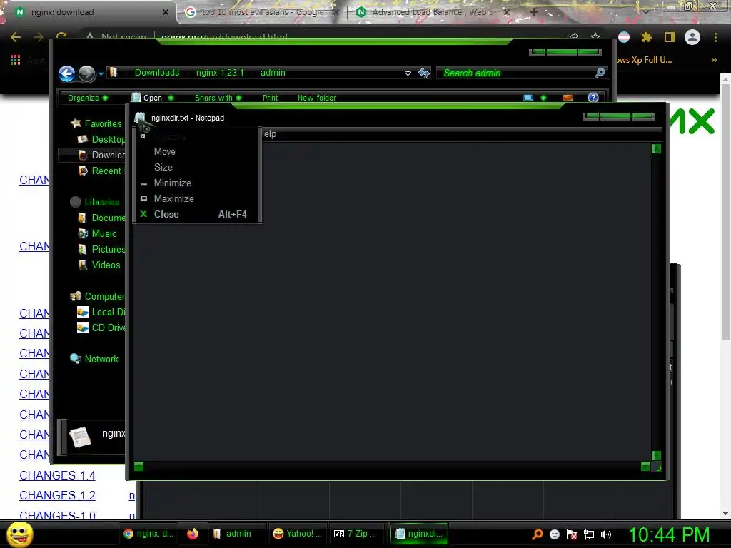Click the Open button in Explorer toolbar
This screenshot has width=731, height=548.
point(147,98)
